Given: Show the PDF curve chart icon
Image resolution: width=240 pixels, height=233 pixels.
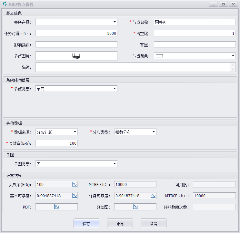Looking at the screenshot, I should (57, 207).
